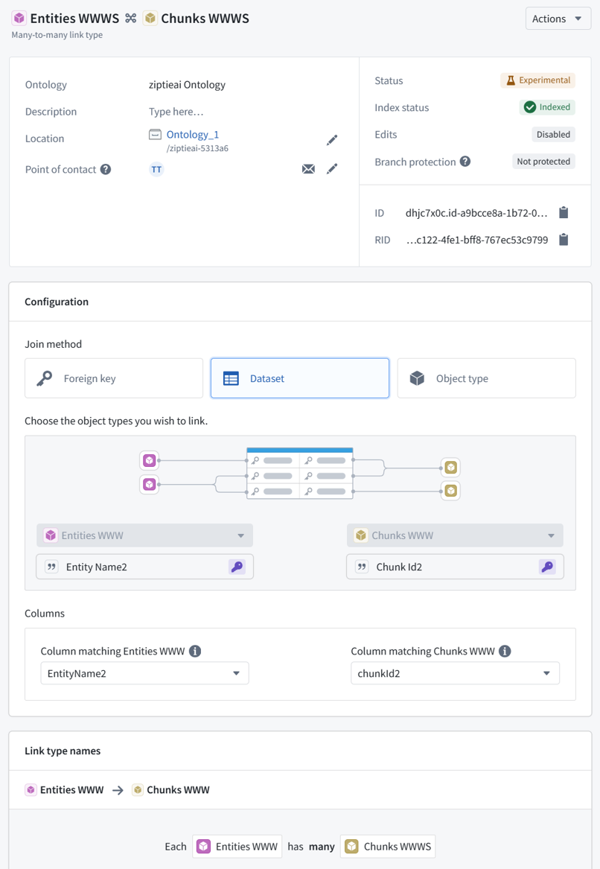Click the Chunk Id2 primary key icon

(x=547, y=567)
